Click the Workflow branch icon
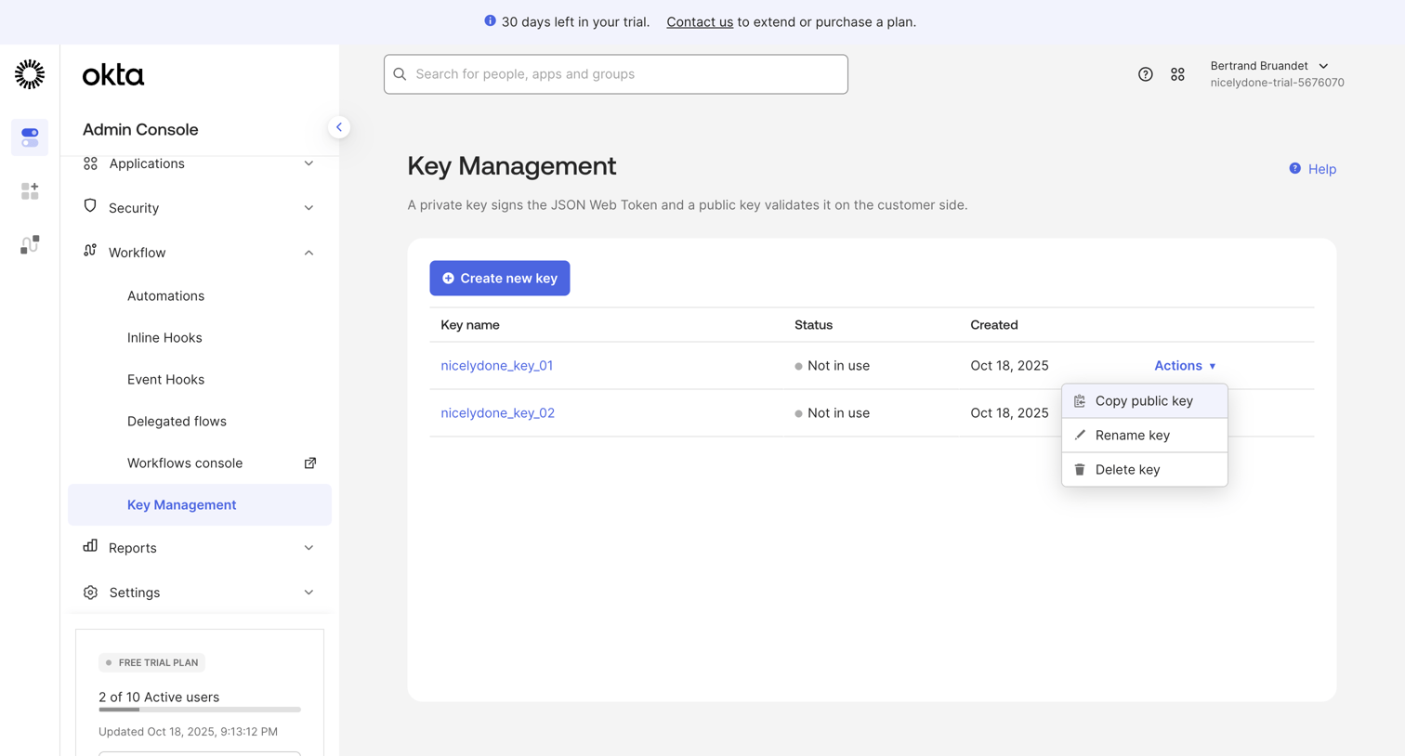1405x756 pixels. point(90,251)
